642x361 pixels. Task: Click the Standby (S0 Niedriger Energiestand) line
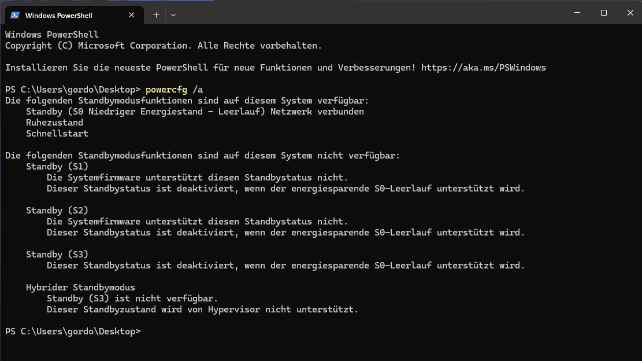click(195, 112)
